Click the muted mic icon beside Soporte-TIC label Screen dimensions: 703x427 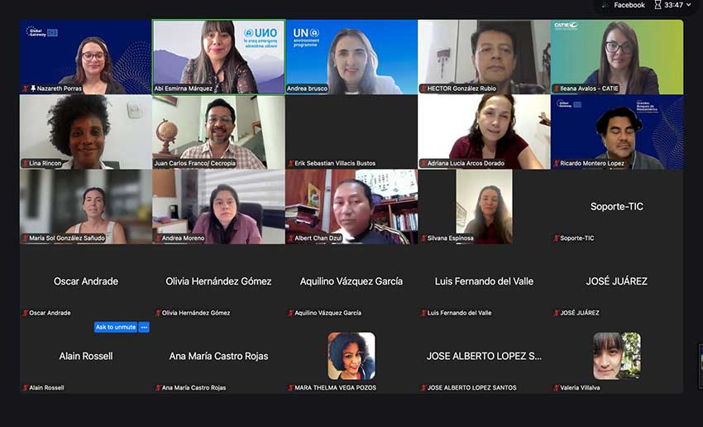pyautogui.click(x=557, y=238)
